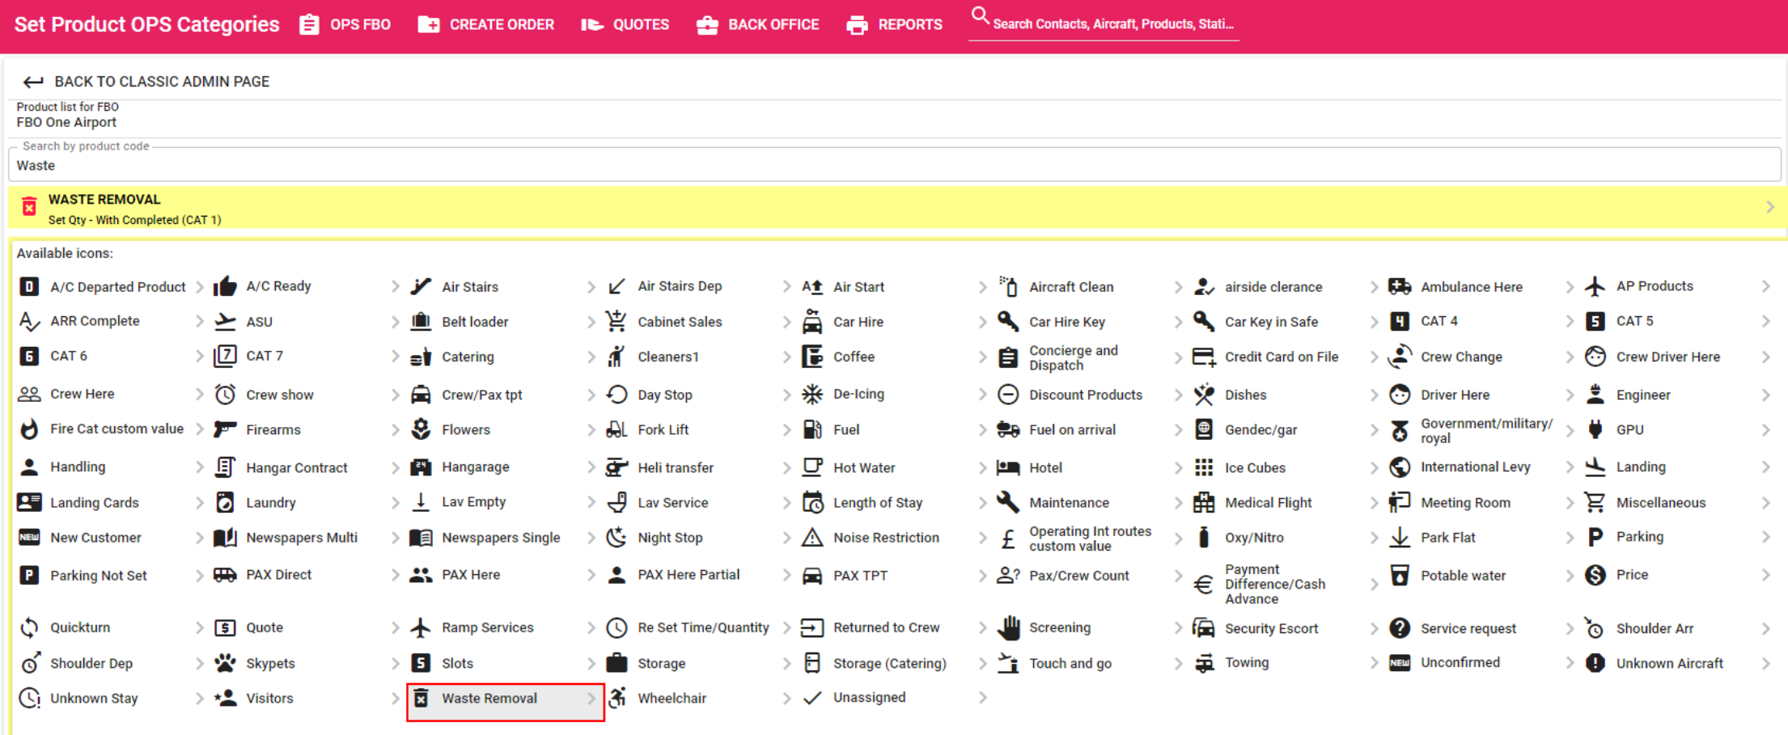
Task: Click the Search by product code field
Action: click(894, 165)
